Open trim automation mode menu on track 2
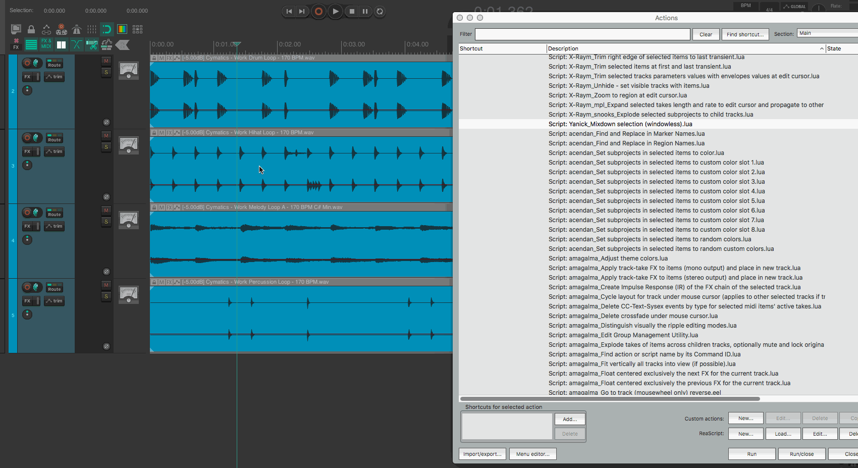Image resolution: width=858 pixels, height=468 pixels. tap(54, 77)
